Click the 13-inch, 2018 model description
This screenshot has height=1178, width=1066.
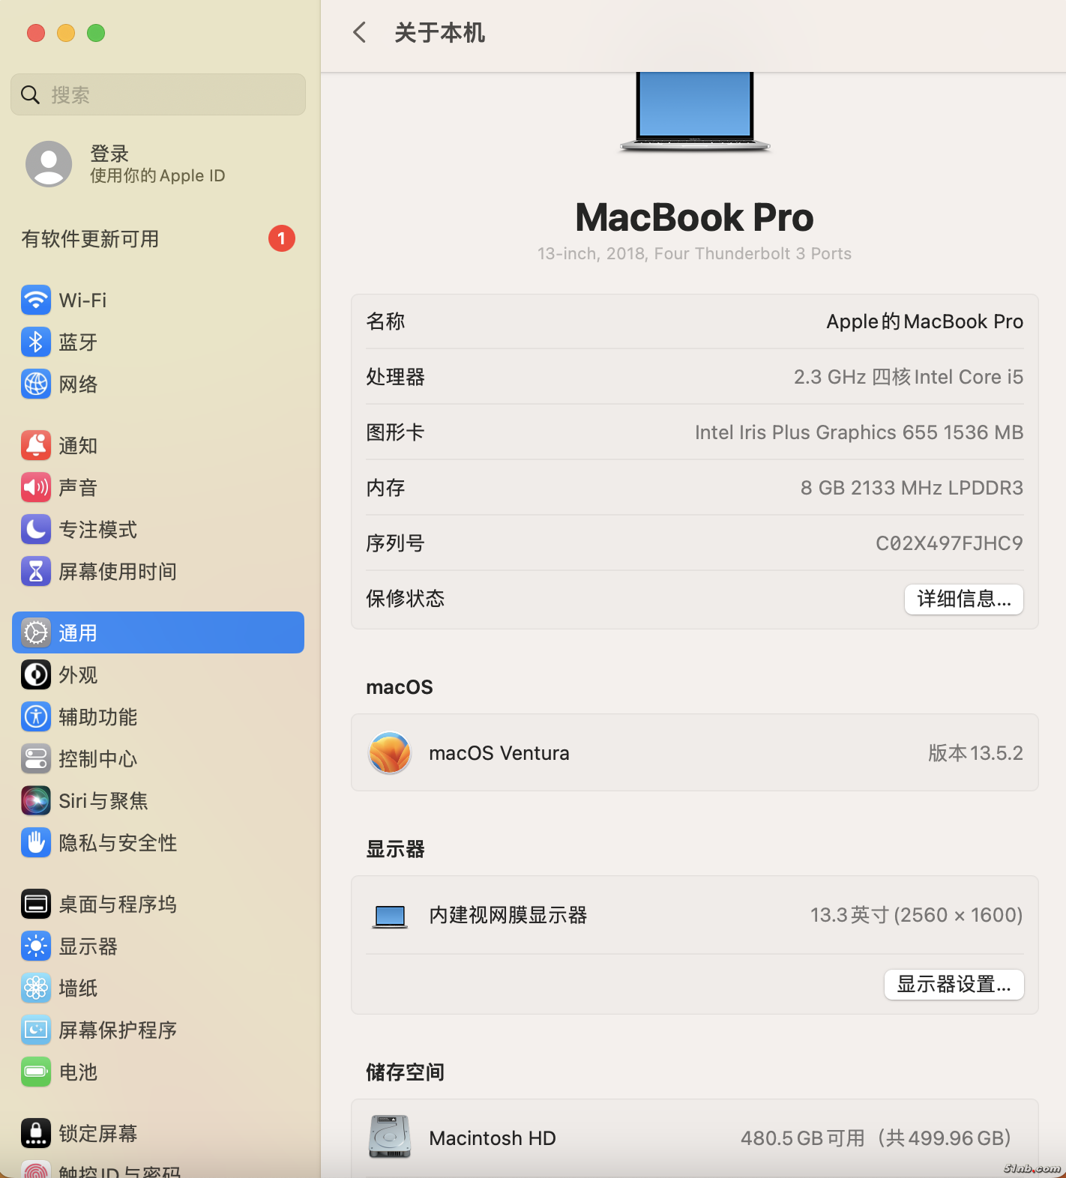click(x=695, y=253)
